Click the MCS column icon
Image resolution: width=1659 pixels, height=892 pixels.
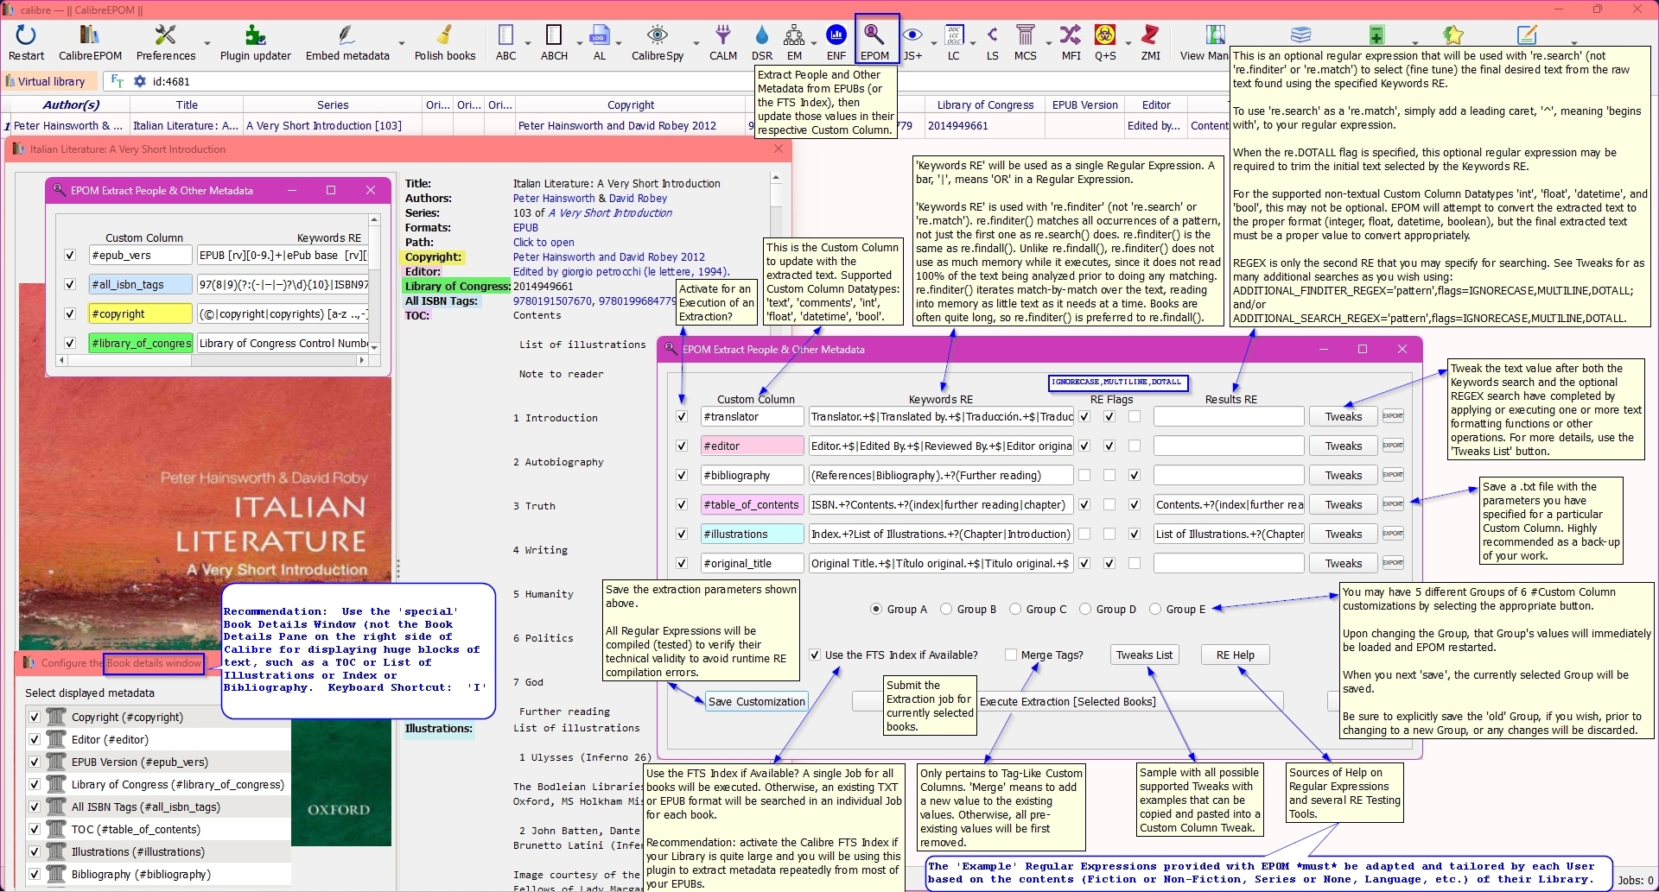1026,35
